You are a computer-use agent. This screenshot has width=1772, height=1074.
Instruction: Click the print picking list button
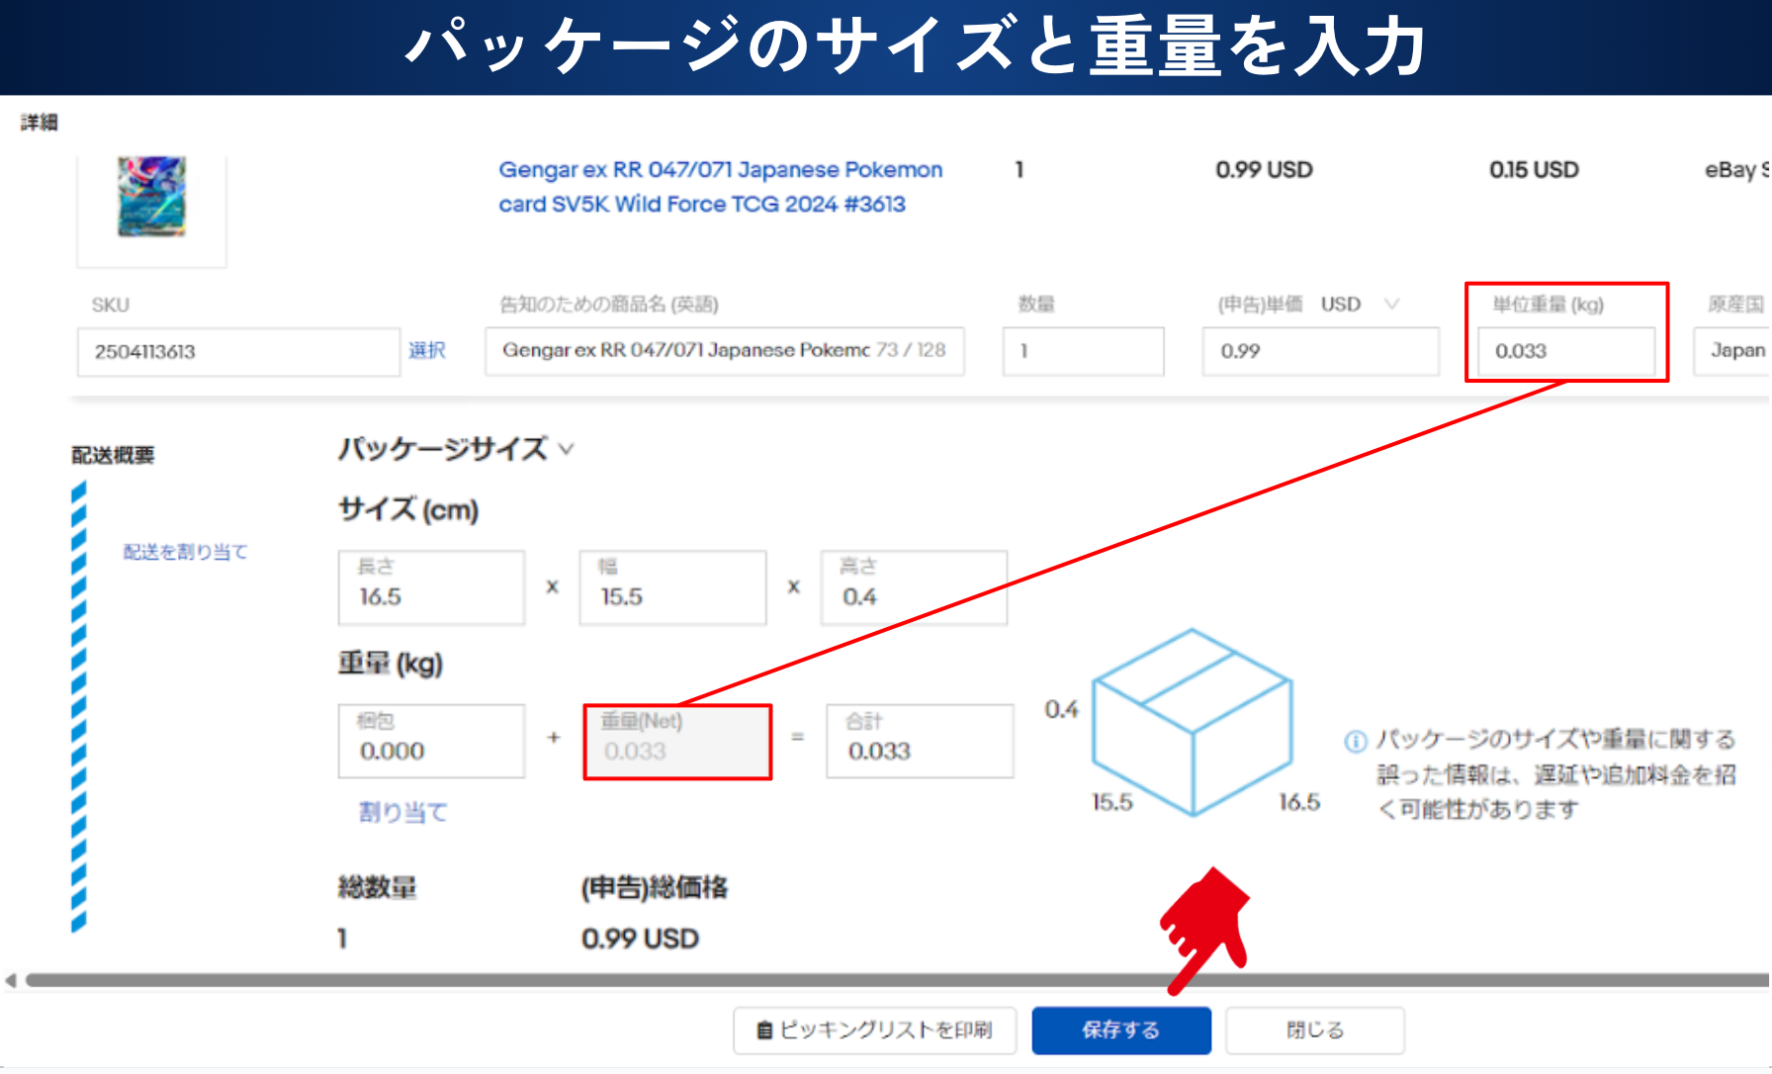(x=874, y=1030)
